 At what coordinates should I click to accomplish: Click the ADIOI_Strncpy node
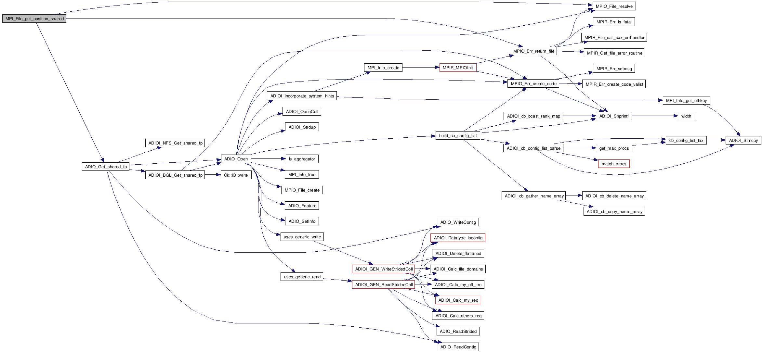743,141
